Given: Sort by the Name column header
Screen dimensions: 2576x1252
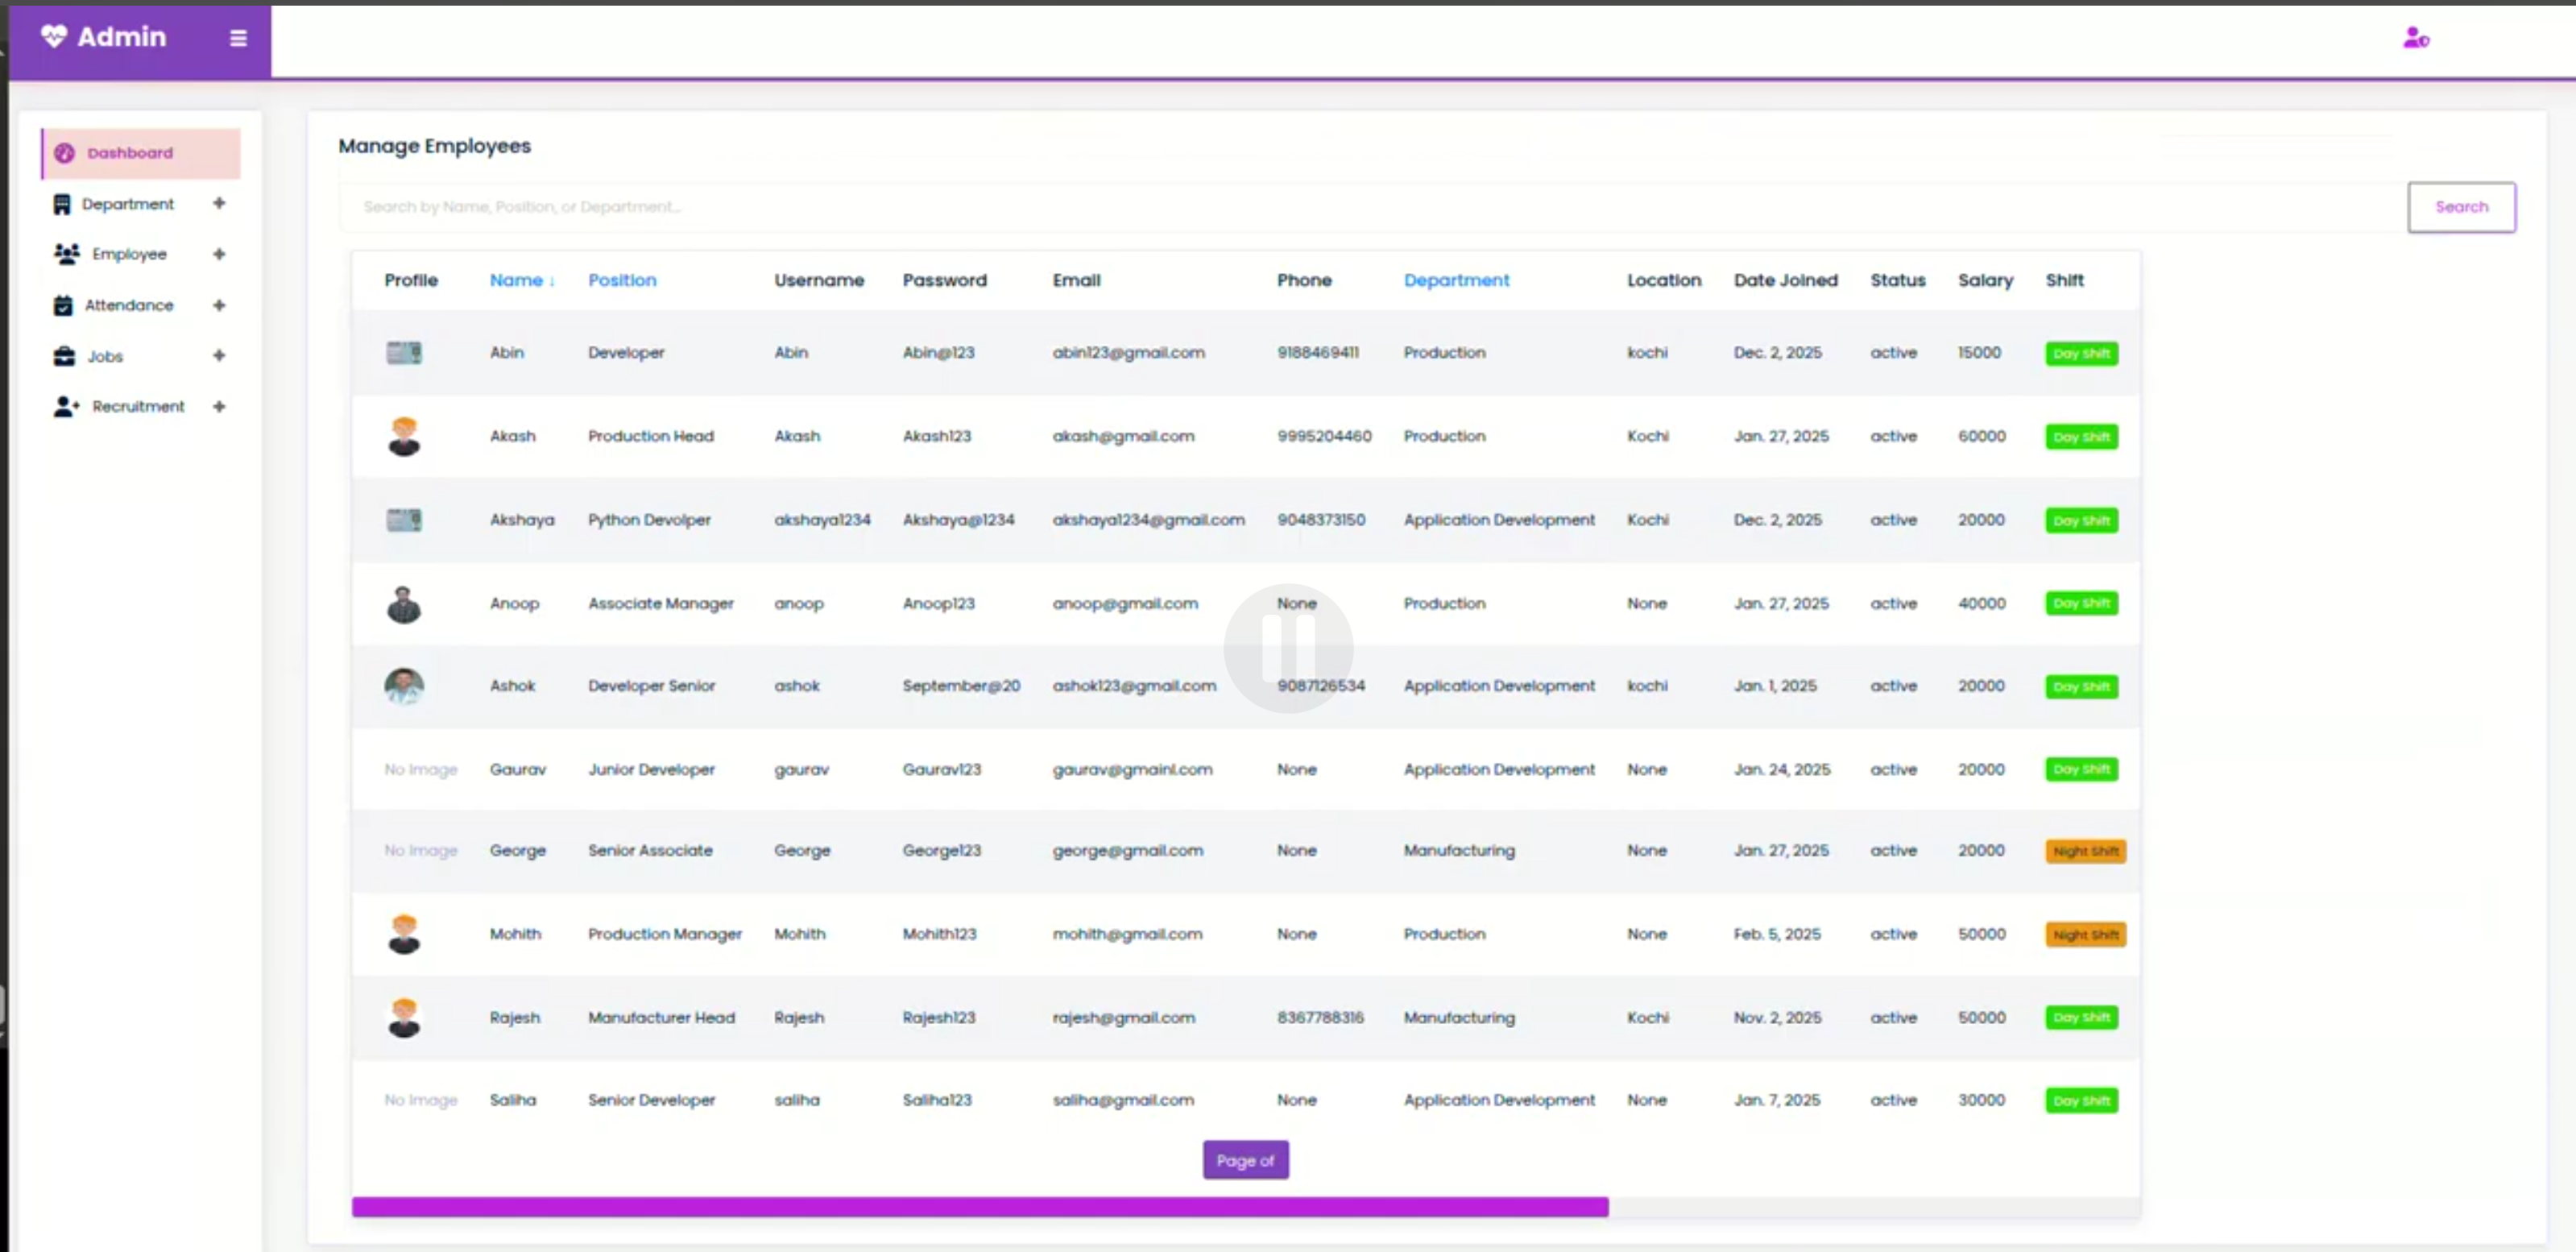Looking at the screenshot, I should point(522,280).
